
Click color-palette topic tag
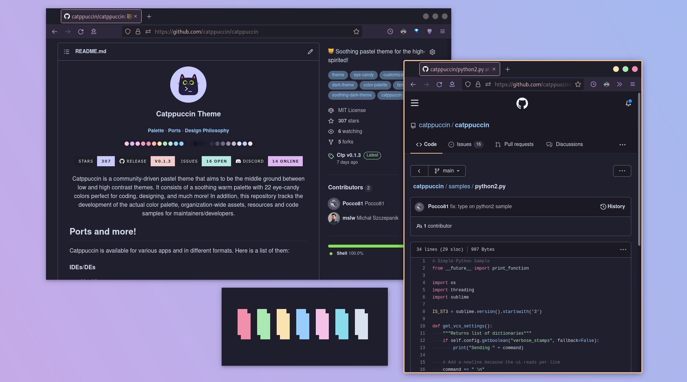tap(375, 85)
